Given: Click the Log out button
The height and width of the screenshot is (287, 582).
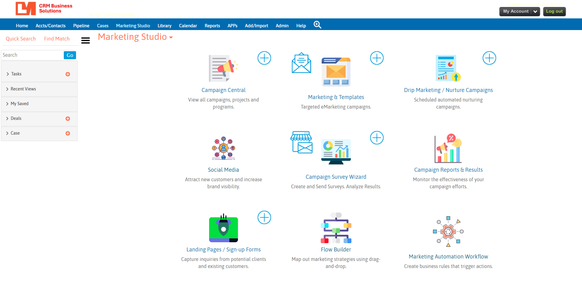Looking at the screenshot, I should pyautogui.click(x=554, y=11).
